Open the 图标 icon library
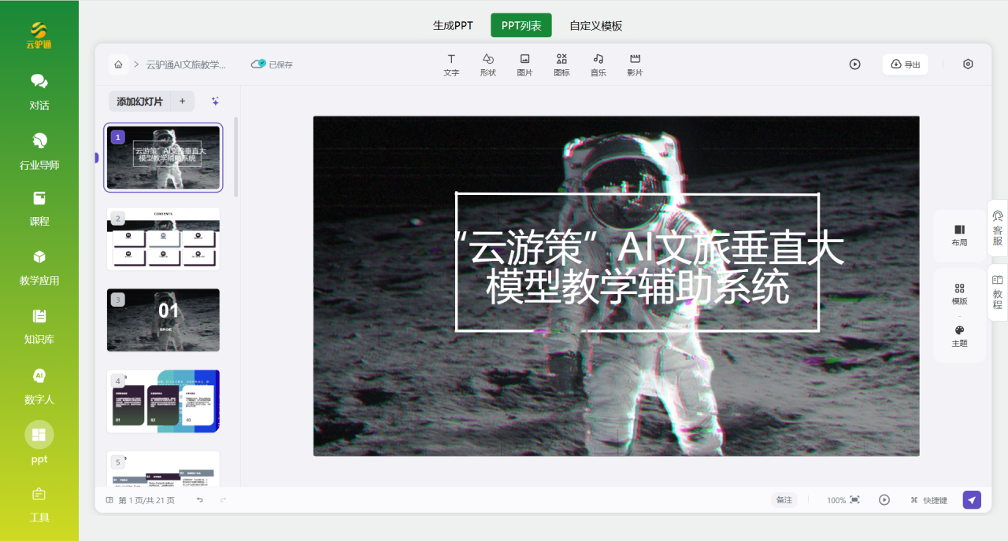Viewport: 1008px width, 541px height. tap(561, 64)
